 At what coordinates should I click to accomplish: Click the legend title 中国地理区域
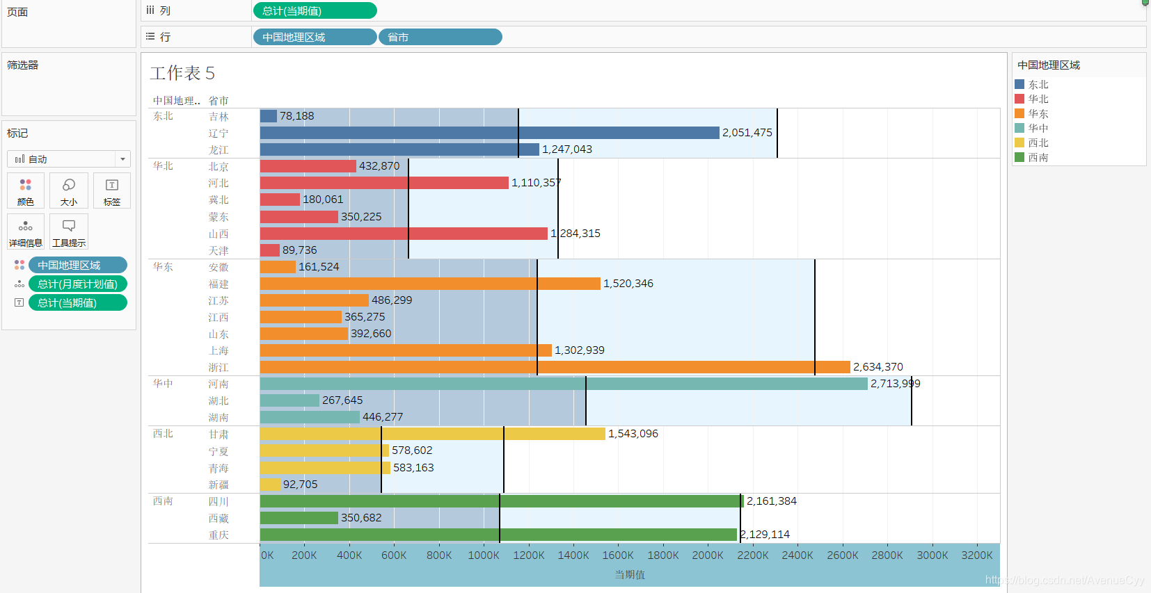click(x=1049, y=65)
